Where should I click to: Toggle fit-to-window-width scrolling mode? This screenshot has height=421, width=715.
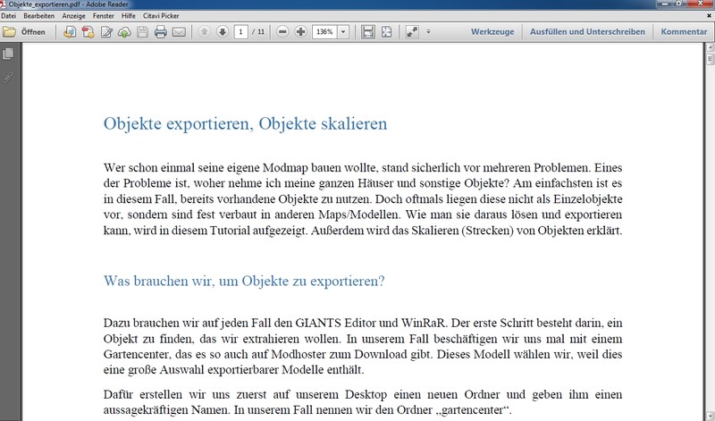pos(367,32)
